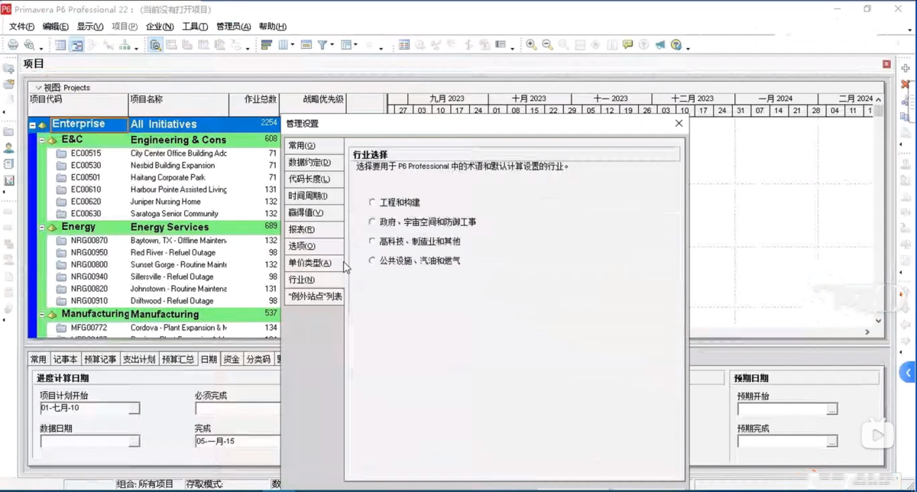Click the resources person icon in left sidebar
Screen dimensions: 917x492
click(9, 147)
